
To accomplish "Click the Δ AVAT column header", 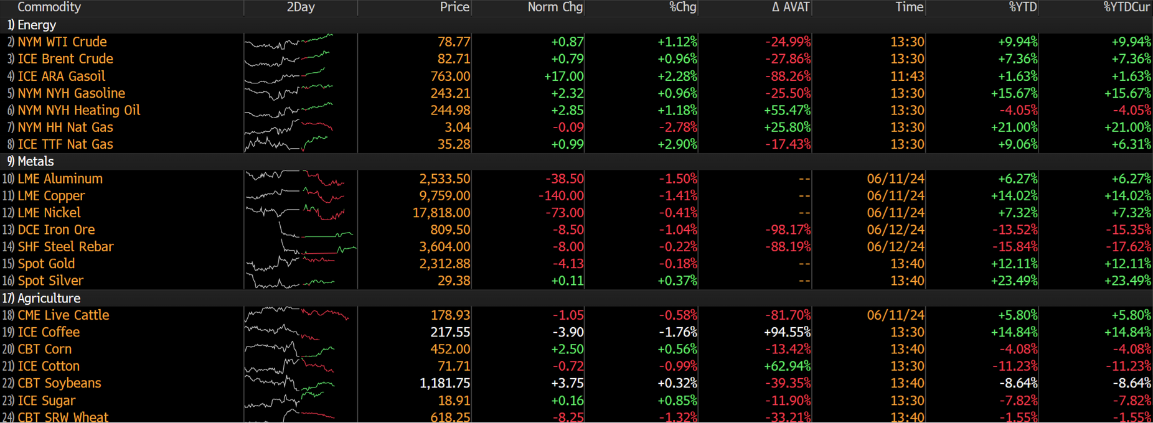I will point(791,7).
